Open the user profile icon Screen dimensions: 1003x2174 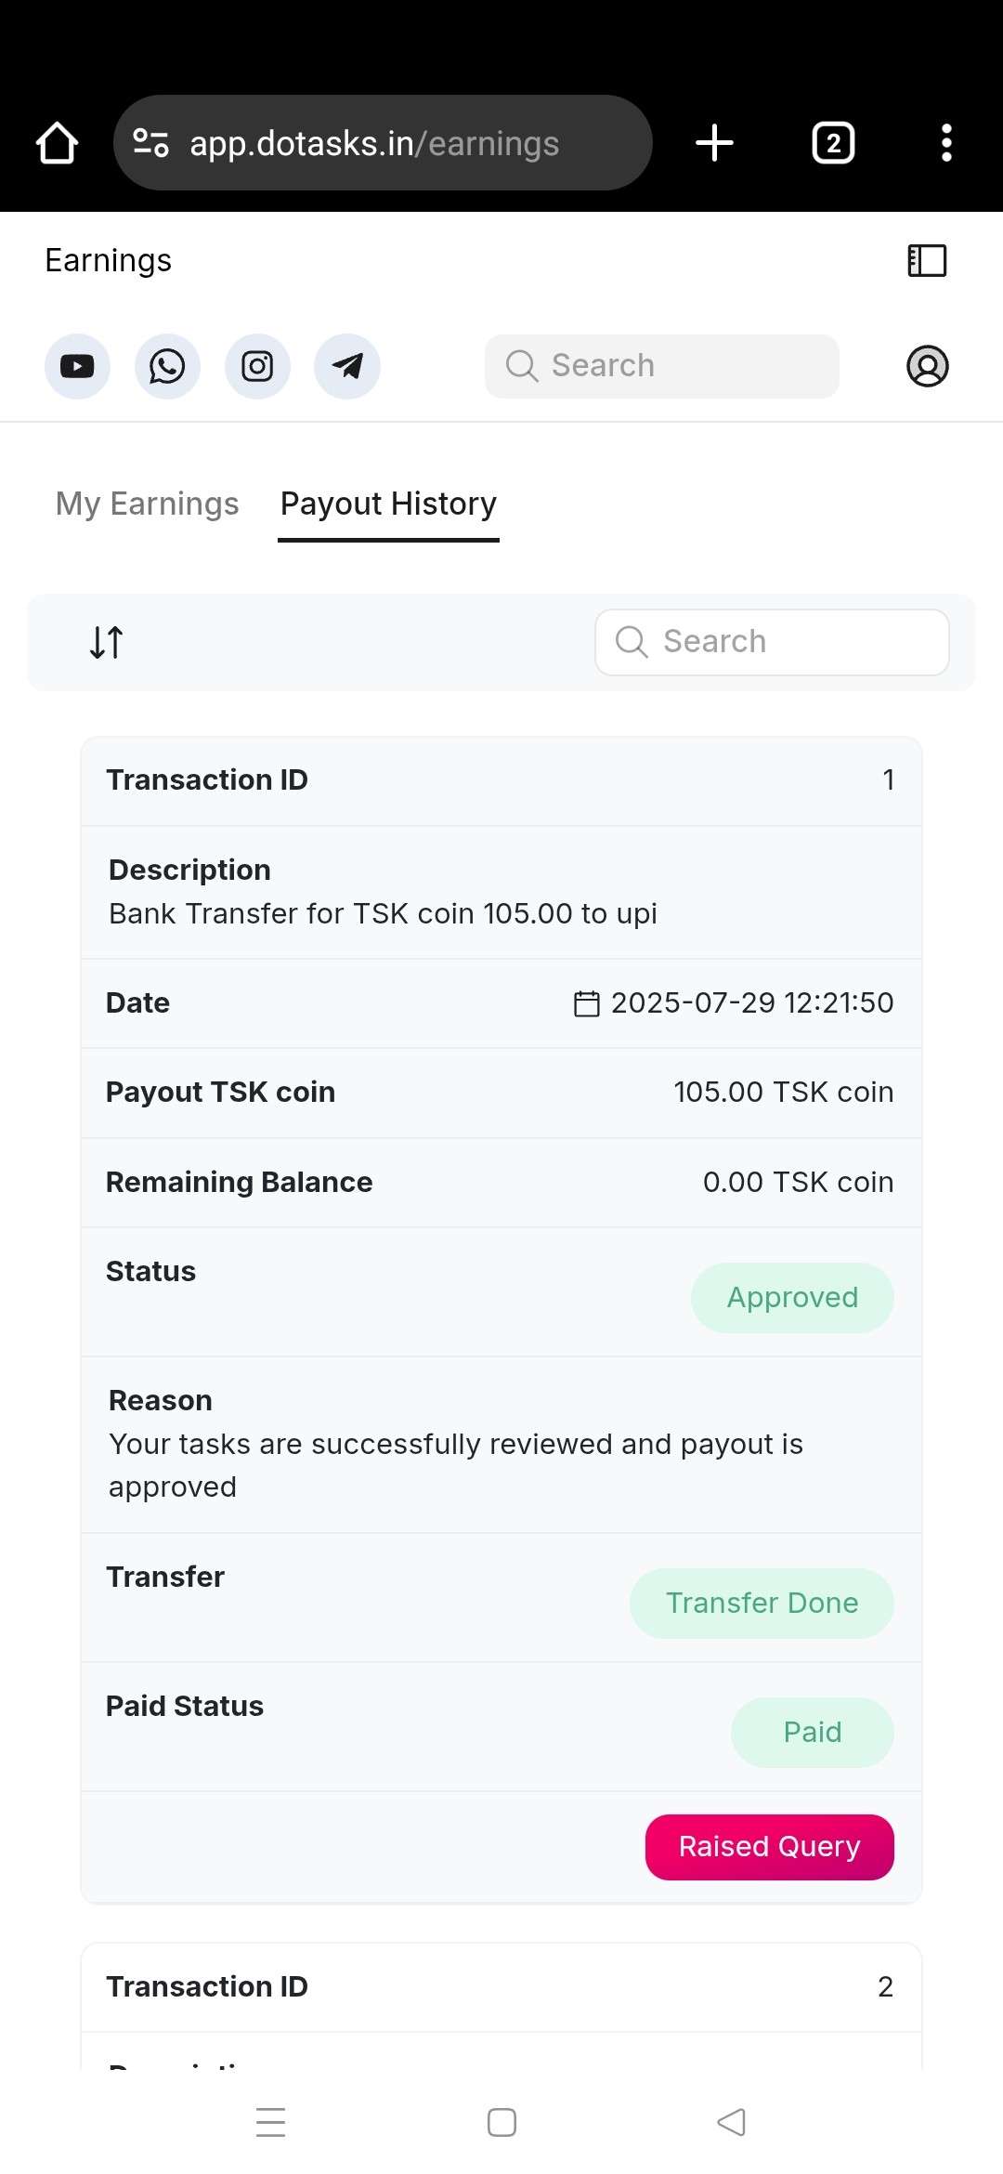click(x=927, y=366)
